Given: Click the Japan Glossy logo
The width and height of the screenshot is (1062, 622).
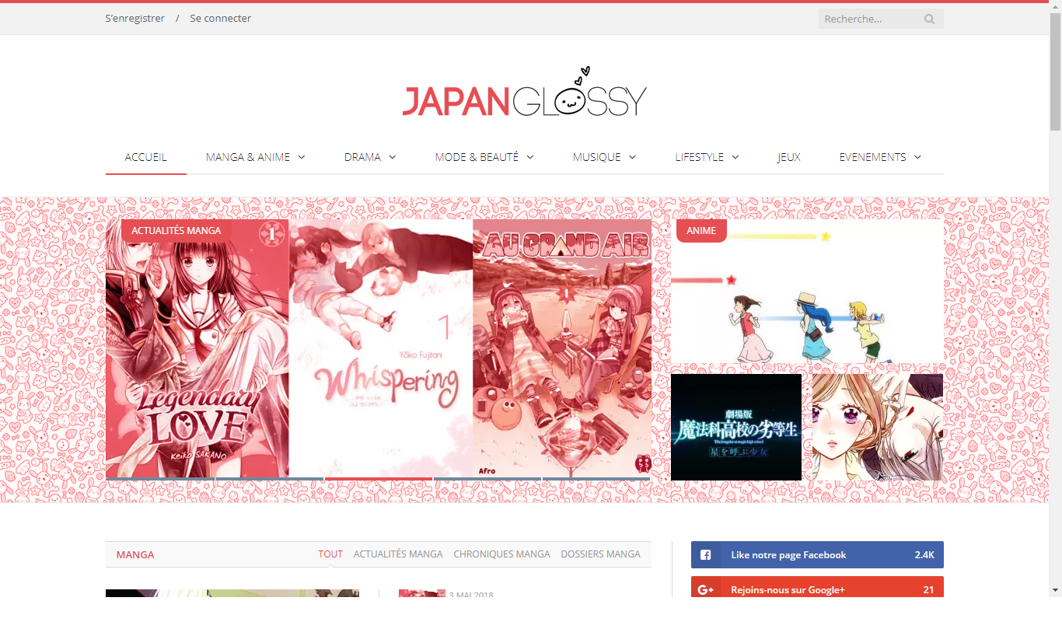Looking at the screenshot, I should (x=524, y=93).
